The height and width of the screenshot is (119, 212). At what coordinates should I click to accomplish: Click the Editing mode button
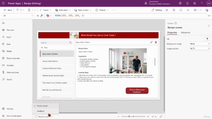[157, 10]
